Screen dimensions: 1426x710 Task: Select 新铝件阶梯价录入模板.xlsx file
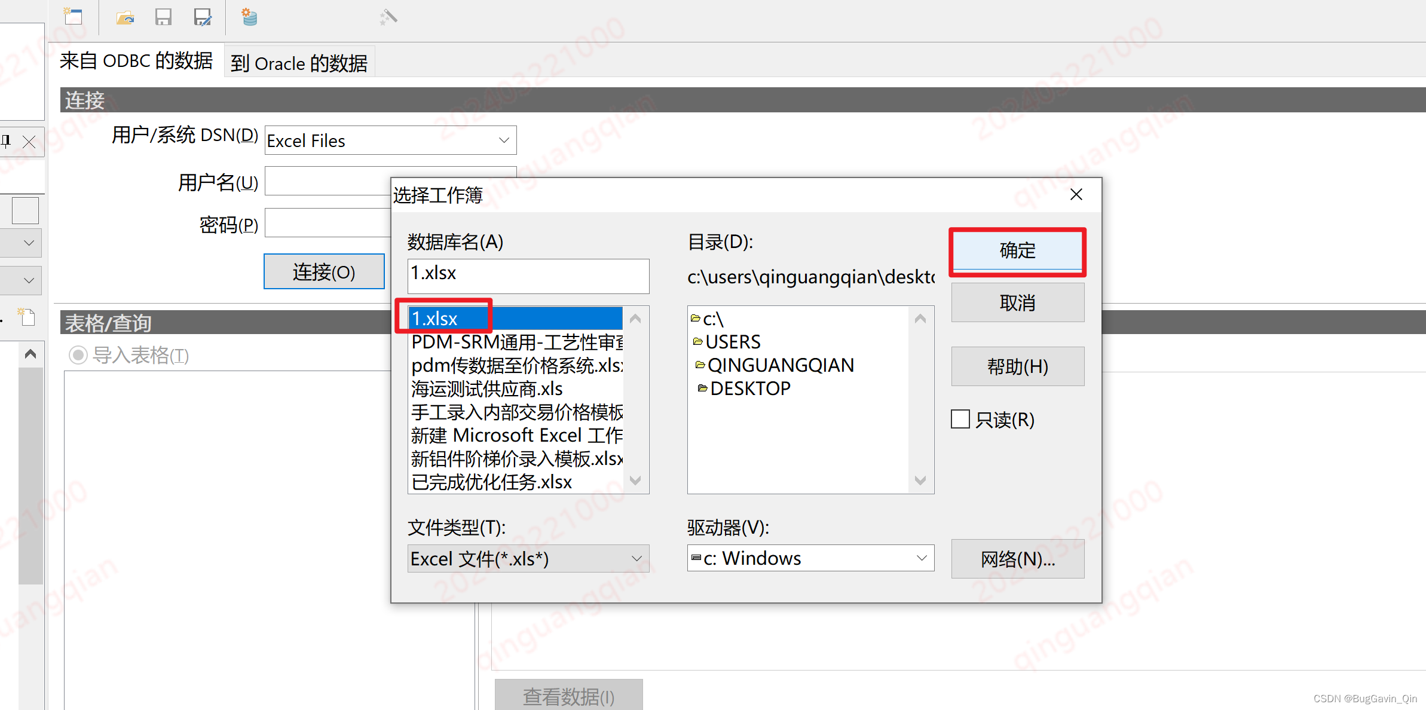coord(516,458)
